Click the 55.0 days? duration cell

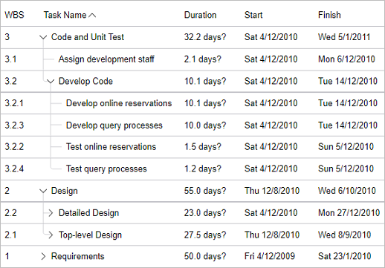coord(205,191)
